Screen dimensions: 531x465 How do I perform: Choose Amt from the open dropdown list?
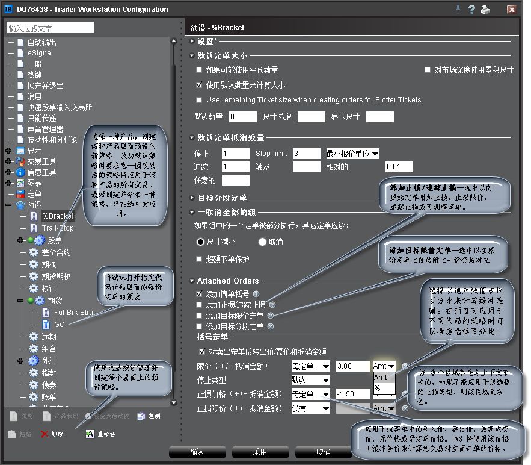pyautogui.click(x=384, y=378)
